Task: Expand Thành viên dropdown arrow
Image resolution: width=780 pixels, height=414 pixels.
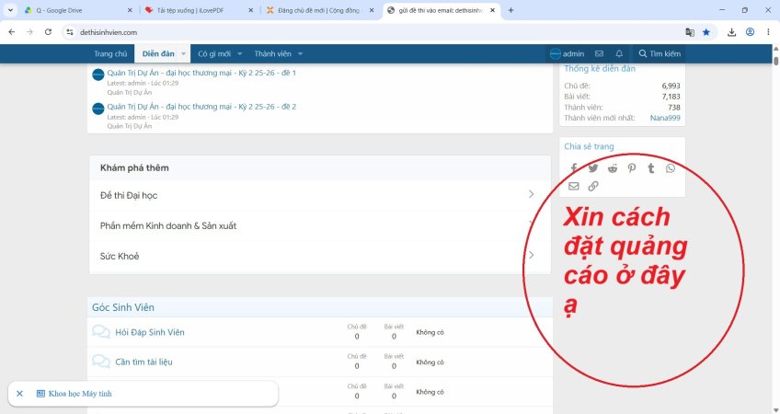Action: tap(300, 53)
